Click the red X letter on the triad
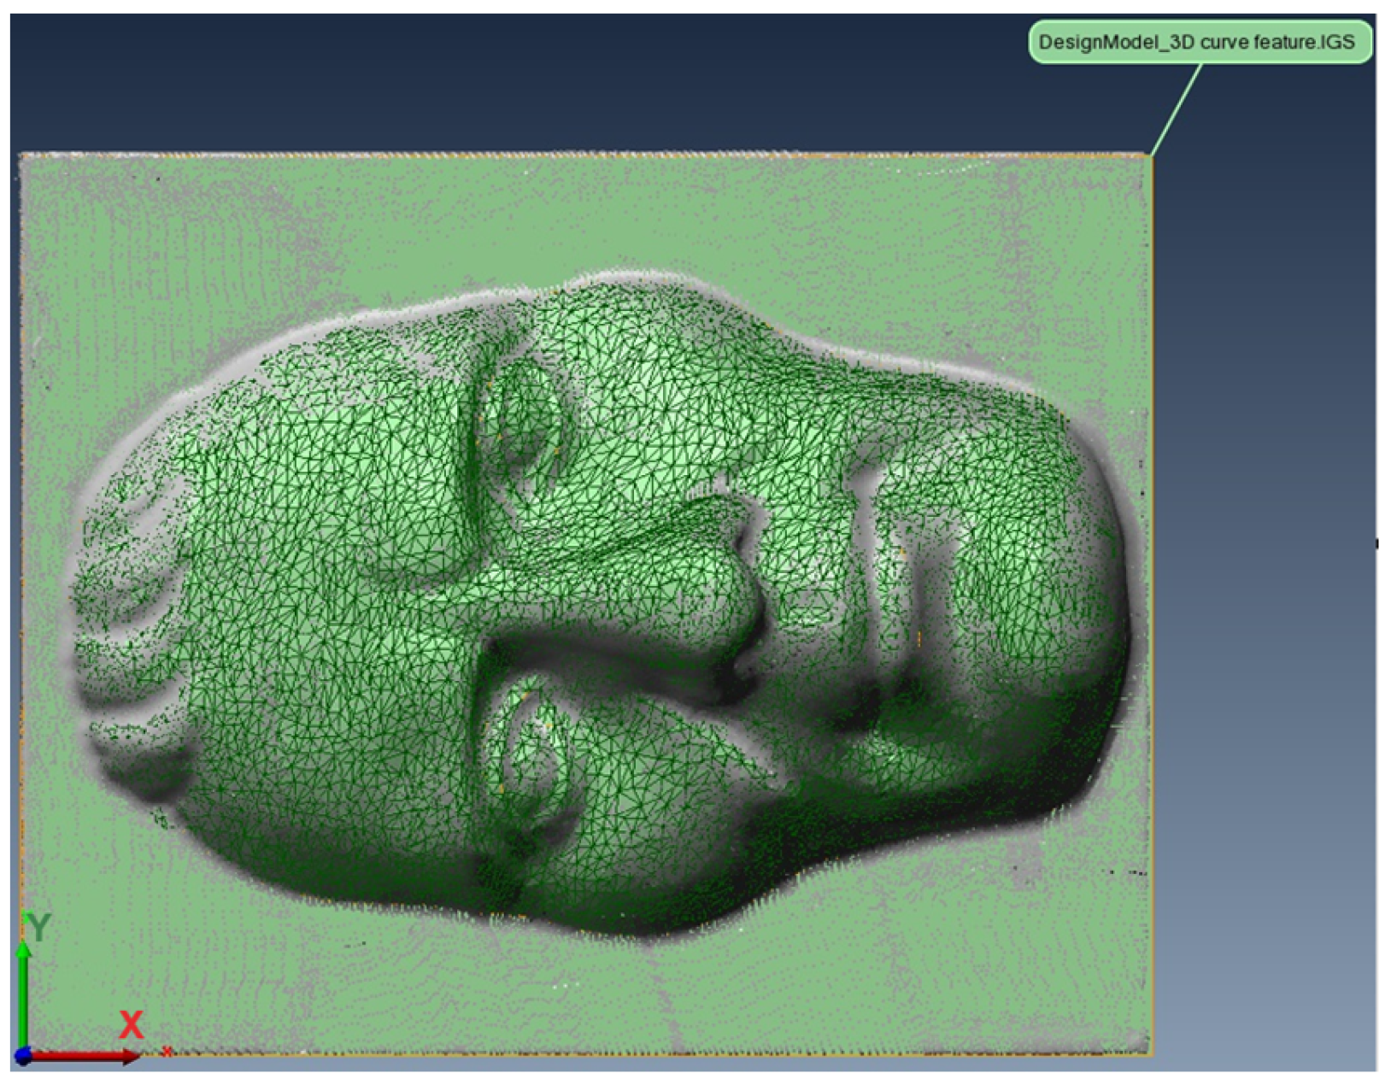This screenshot has width=1391, height=1085. [x=131, y=1024]
